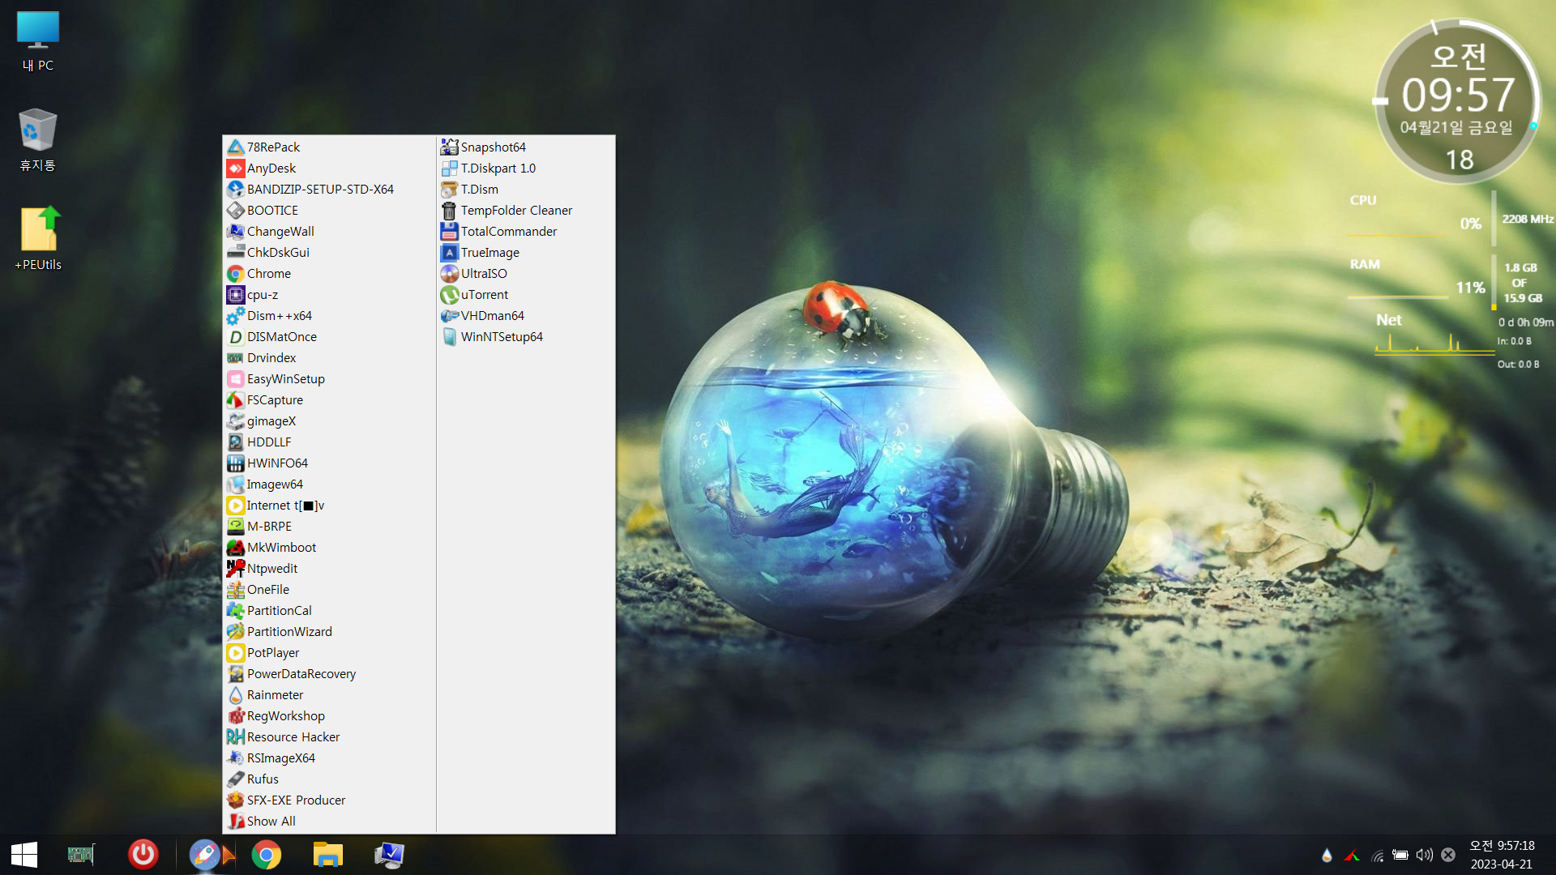Launch TotalCommander from the menu
Screen dimensions: 1556x875
[526, 231]
